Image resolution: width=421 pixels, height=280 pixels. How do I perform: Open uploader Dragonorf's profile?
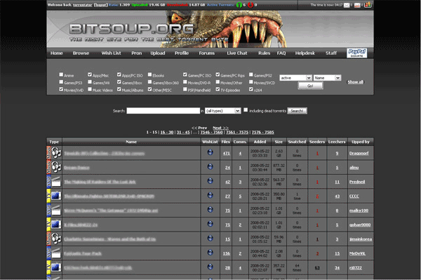point(359,153)
